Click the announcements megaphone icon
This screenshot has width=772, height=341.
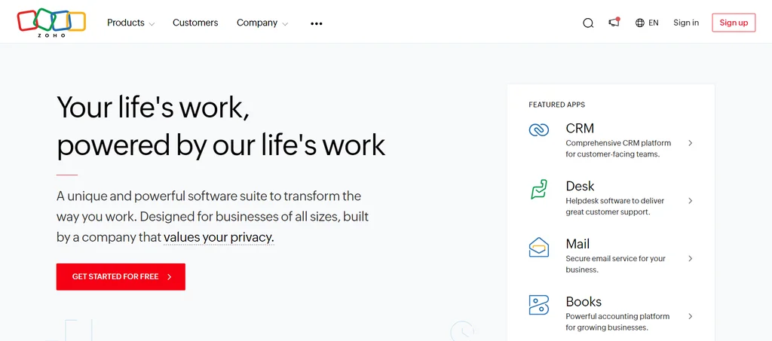pyautogui.click(x=614, y=23)
